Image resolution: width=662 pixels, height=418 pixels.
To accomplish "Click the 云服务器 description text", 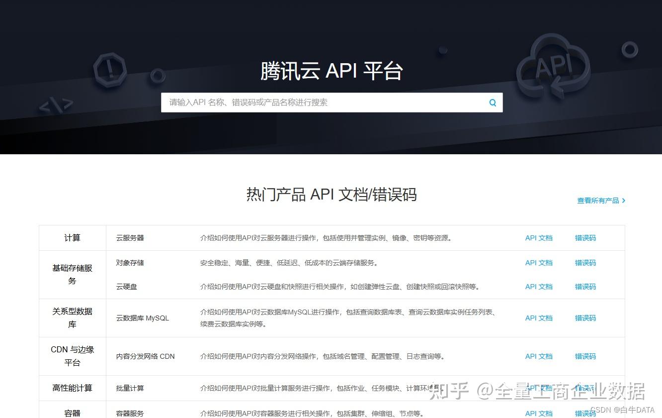I will click(x=327, y=238).
